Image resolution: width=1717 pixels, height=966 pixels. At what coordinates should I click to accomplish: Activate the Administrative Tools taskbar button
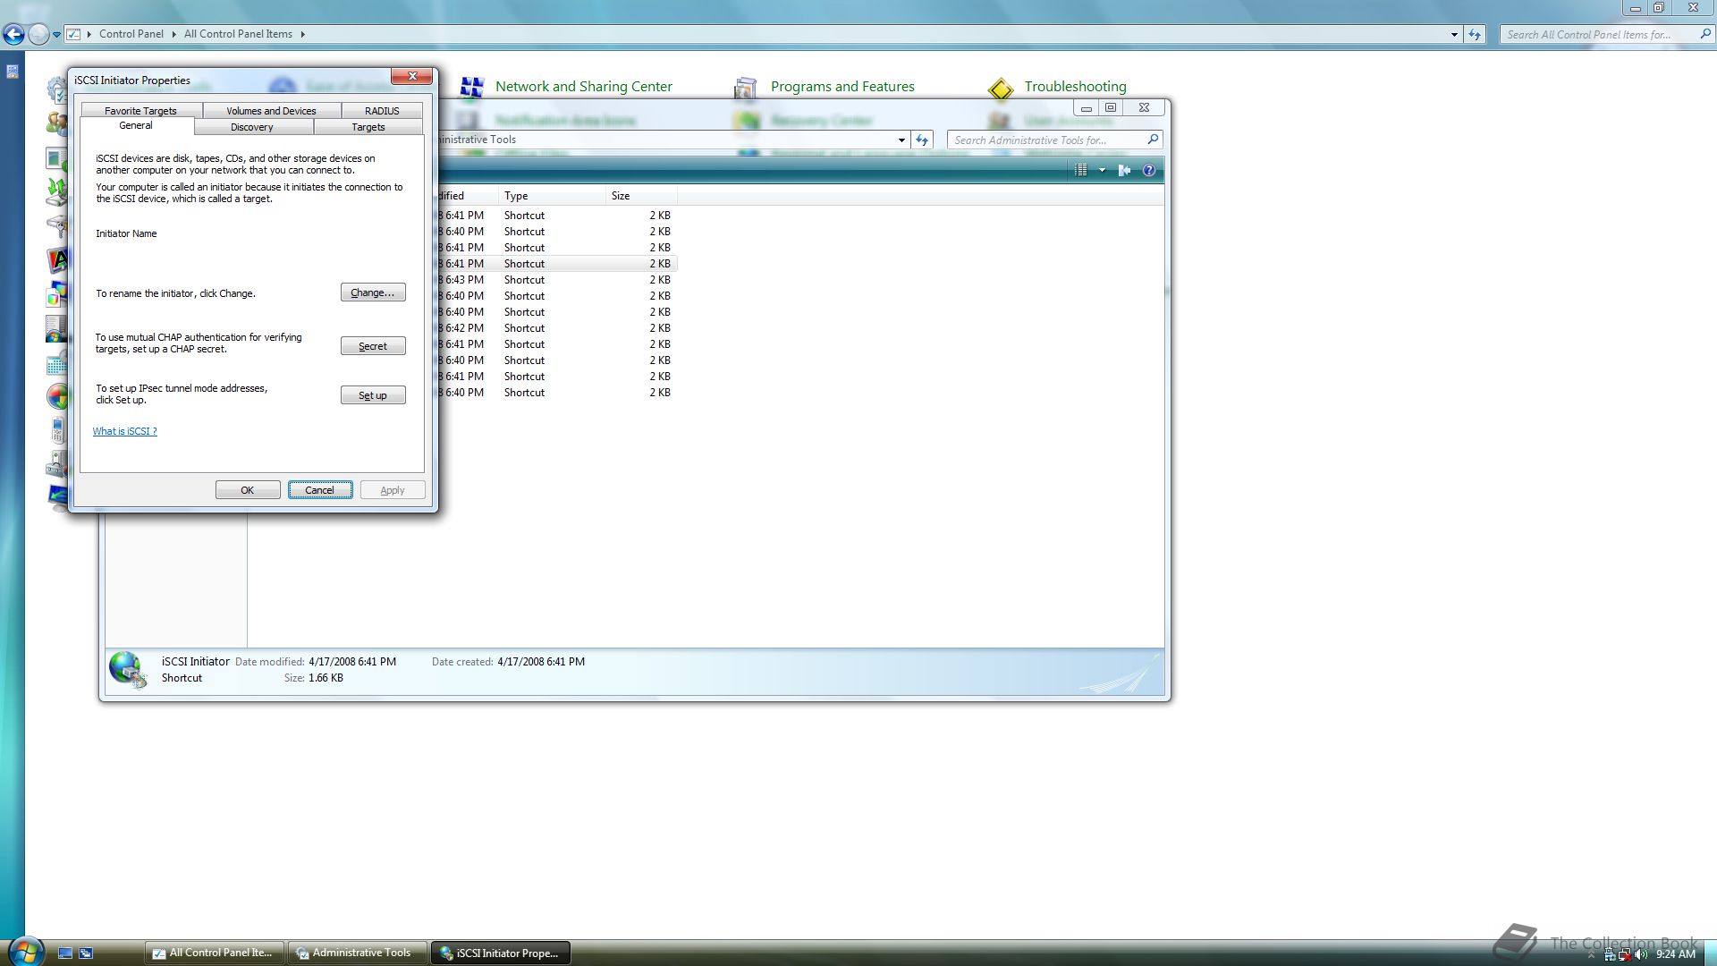[357, 953]
